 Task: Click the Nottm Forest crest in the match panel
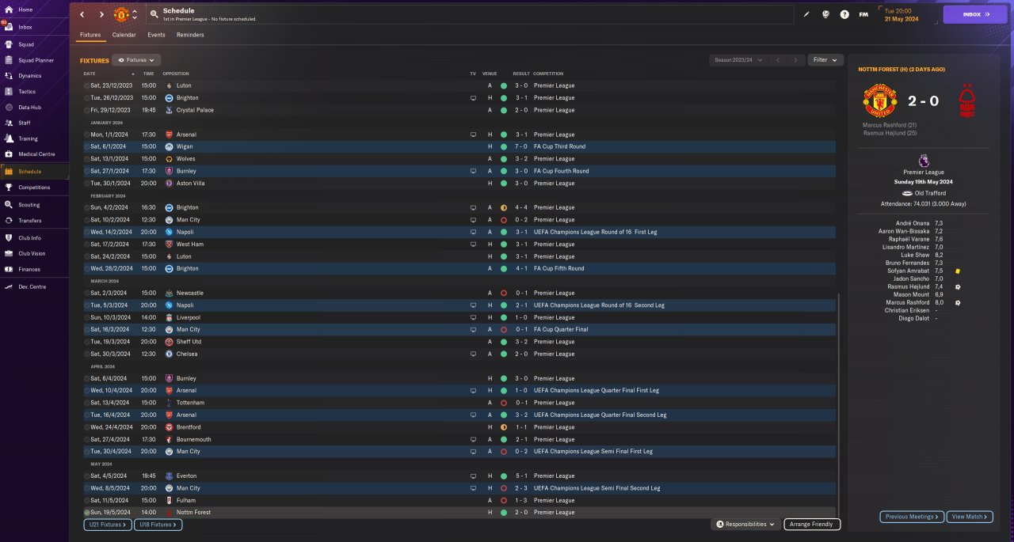tap(966, 101)
